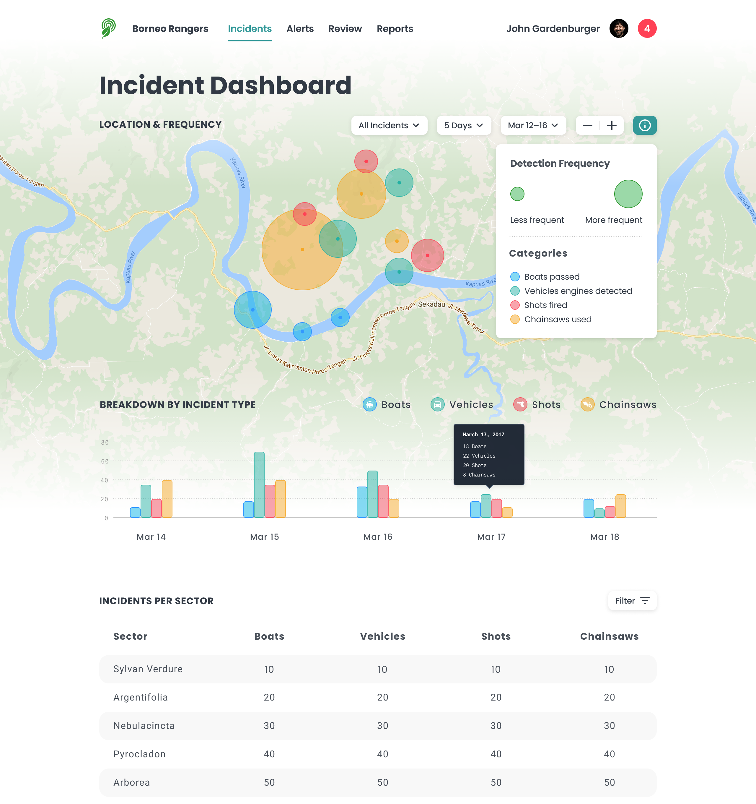Click the Reports menu item

[395, 28]
